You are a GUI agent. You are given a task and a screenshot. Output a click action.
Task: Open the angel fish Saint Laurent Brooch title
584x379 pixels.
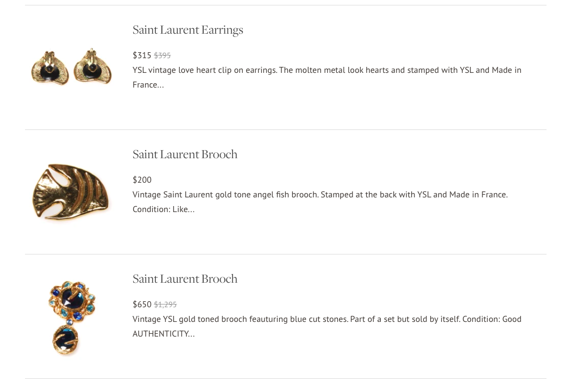coord(185,154)
